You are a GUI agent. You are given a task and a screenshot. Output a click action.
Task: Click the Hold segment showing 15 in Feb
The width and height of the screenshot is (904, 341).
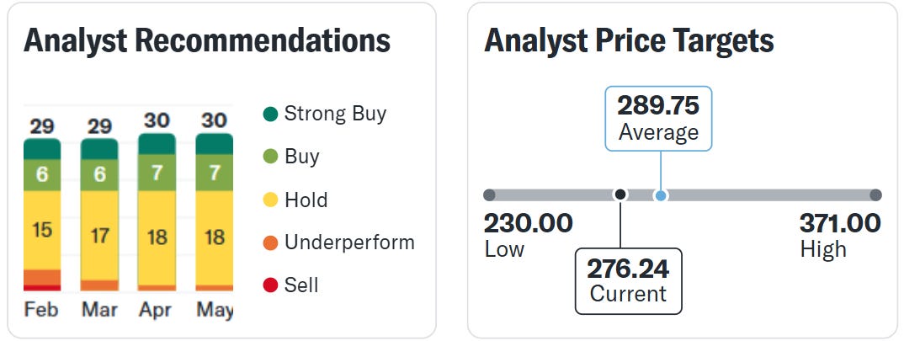tap(42, 230)
